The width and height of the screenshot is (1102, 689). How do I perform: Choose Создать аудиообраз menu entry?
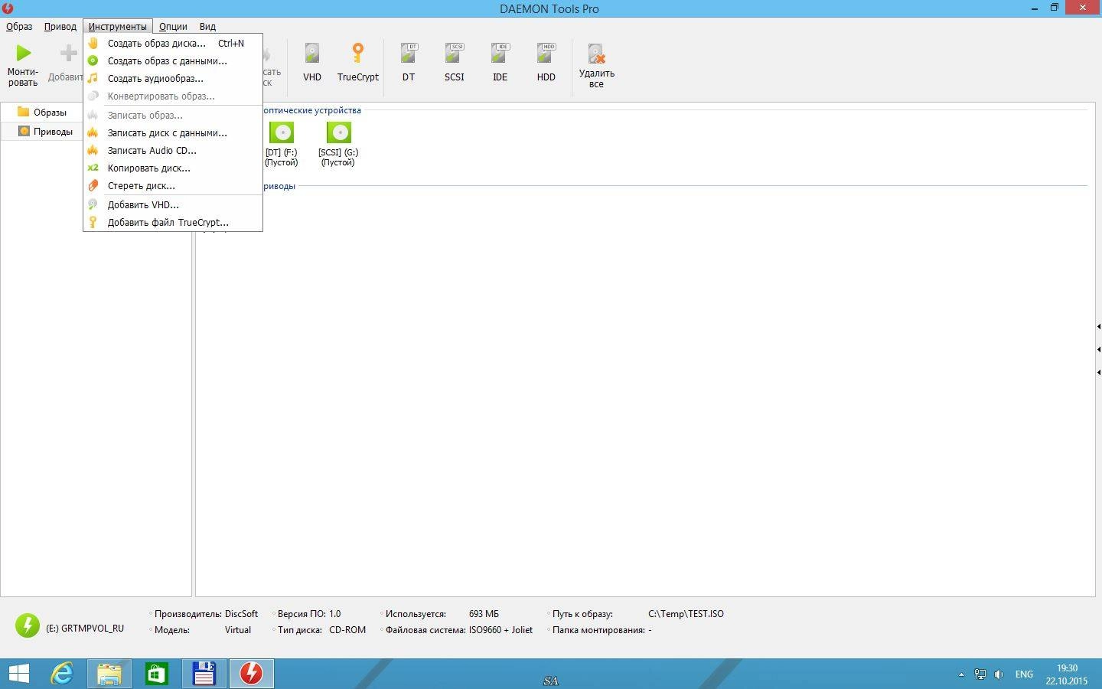pyautogui.click(x=173, y=79)
